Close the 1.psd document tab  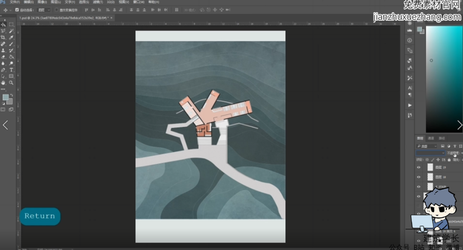[x=111, y=18]
